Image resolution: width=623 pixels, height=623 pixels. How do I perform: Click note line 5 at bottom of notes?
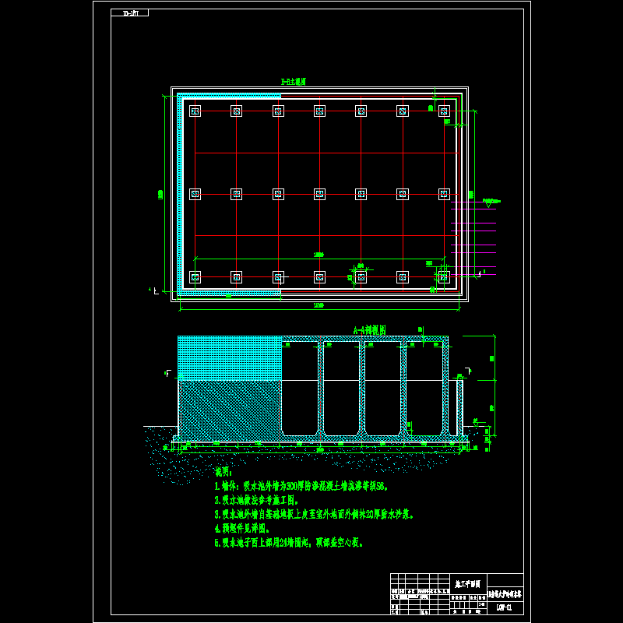coord(288,542)
